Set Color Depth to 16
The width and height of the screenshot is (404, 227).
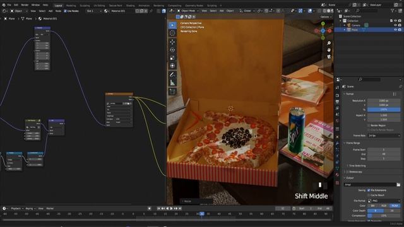pyautogui.click(x=392, y=211)
